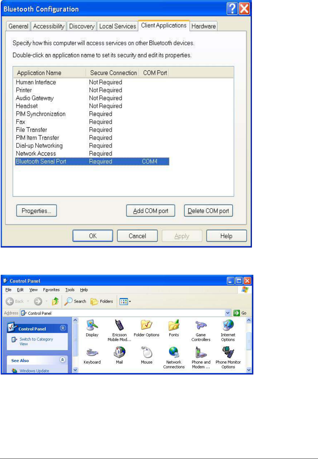Open Phone Monitor Options icon
Viewport: 318px width, 459px height.
pos(228,358)
